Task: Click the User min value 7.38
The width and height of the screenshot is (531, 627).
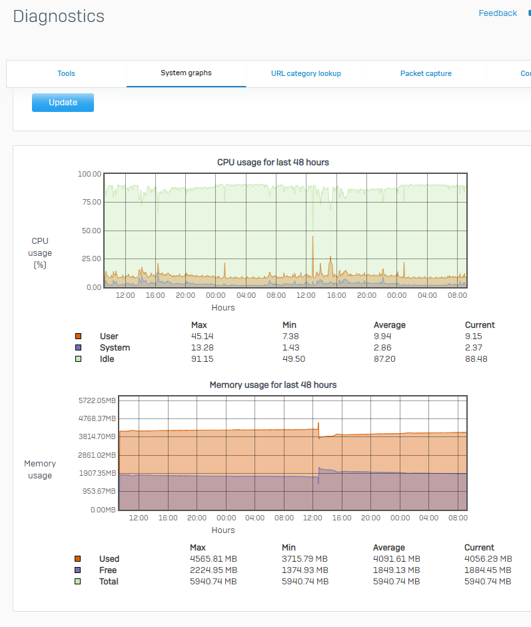Action: pyautogui.click(x=290, y=336)
